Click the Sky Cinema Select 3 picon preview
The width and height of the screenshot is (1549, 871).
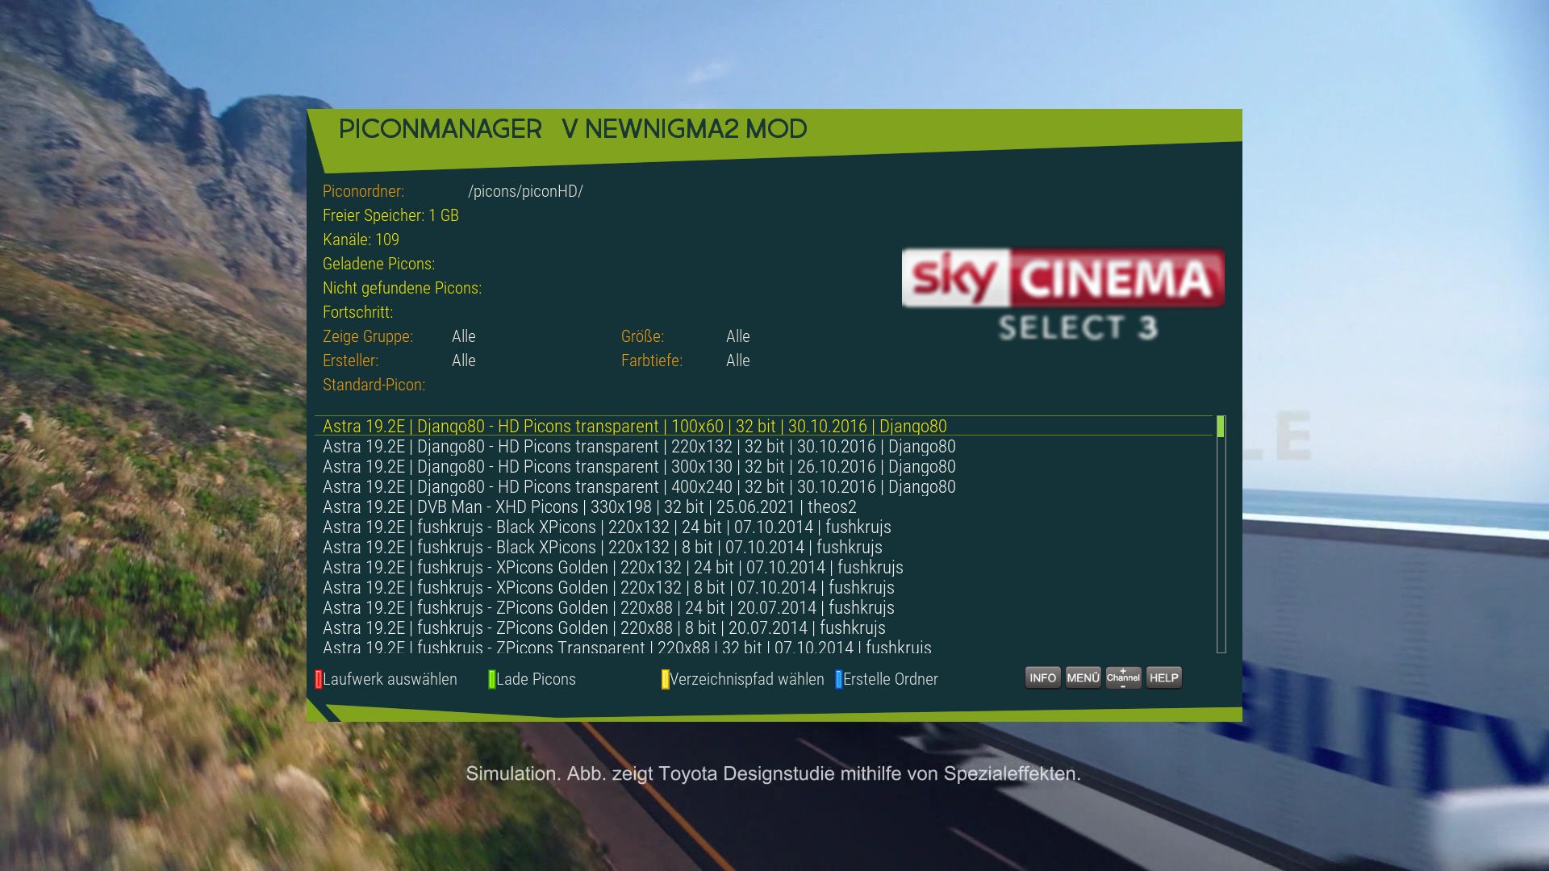pyautogui.click(x=1063, y=294)
